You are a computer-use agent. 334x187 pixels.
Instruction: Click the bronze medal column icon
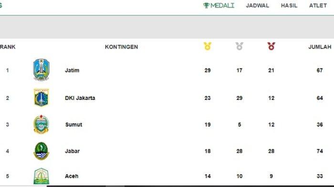271,46
